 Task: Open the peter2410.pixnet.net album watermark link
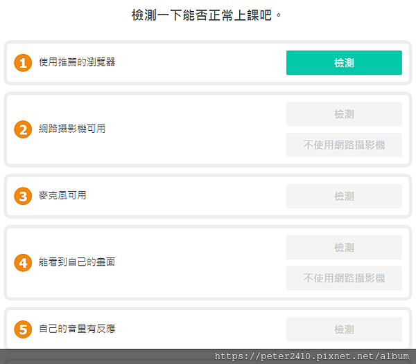(x=312, y=356)
